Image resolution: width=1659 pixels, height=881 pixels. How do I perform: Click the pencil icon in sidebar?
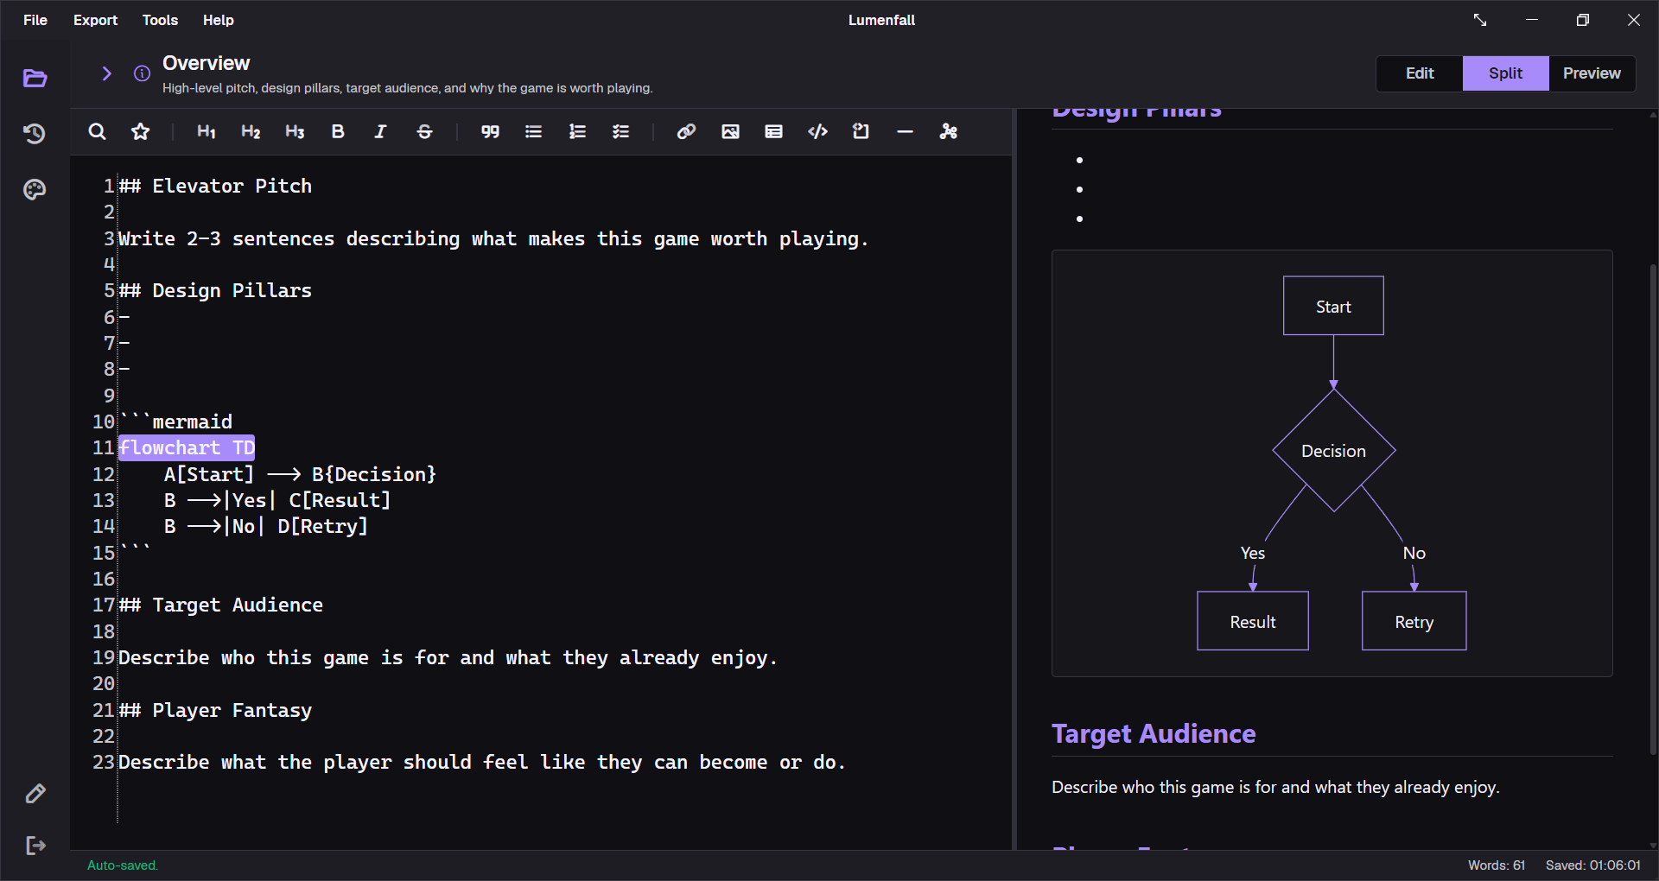coord(35,794)
